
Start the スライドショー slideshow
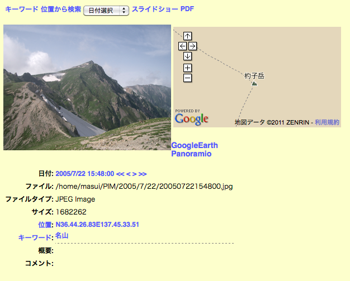(155, 9)
